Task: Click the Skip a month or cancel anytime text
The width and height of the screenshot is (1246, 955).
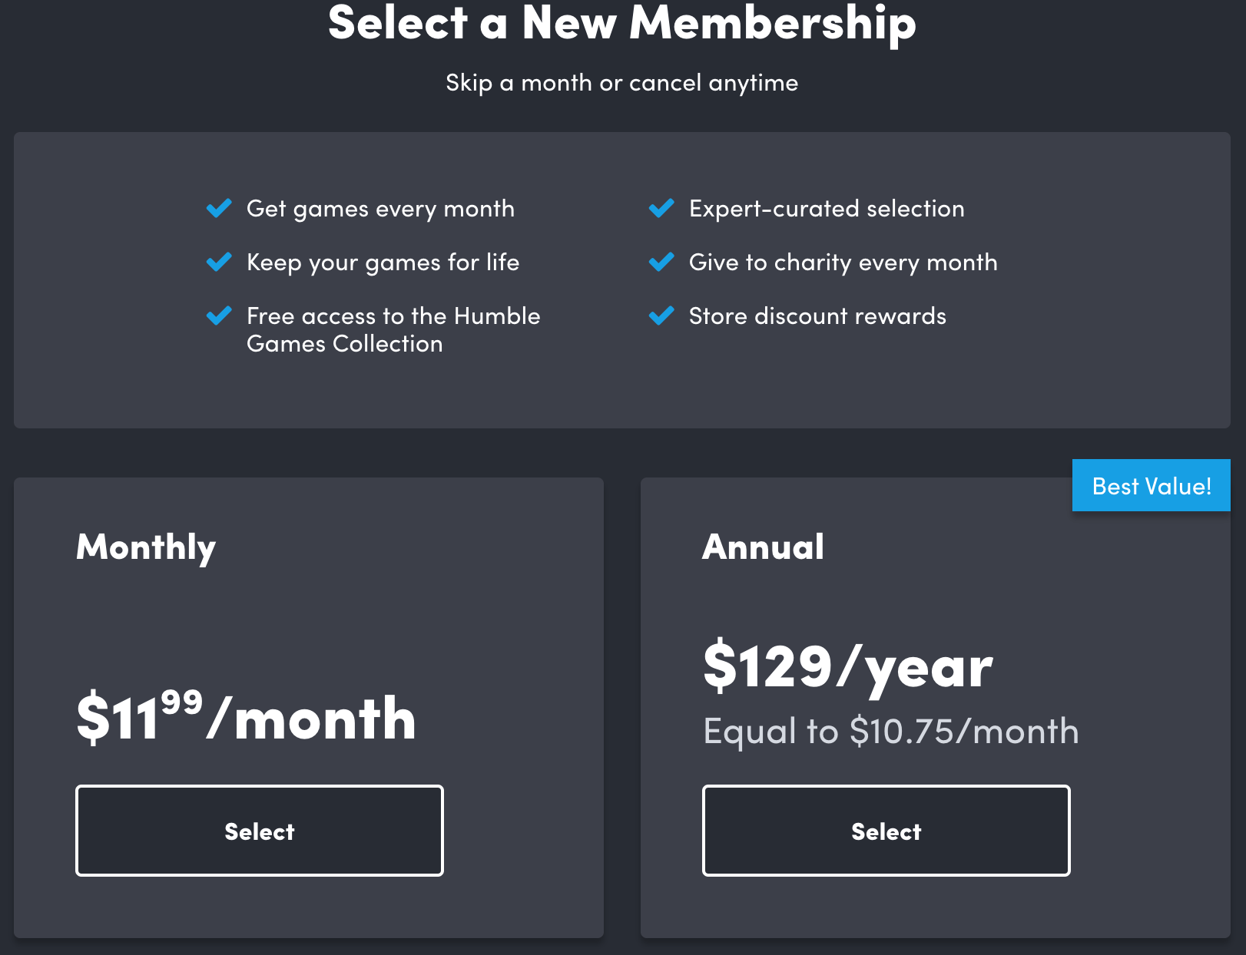Action: tap(622, 82)
